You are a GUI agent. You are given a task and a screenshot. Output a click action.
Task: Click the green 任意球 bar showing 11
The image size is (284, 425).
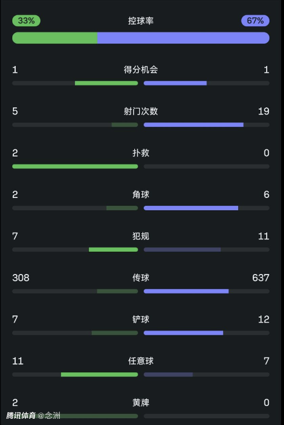100,375
